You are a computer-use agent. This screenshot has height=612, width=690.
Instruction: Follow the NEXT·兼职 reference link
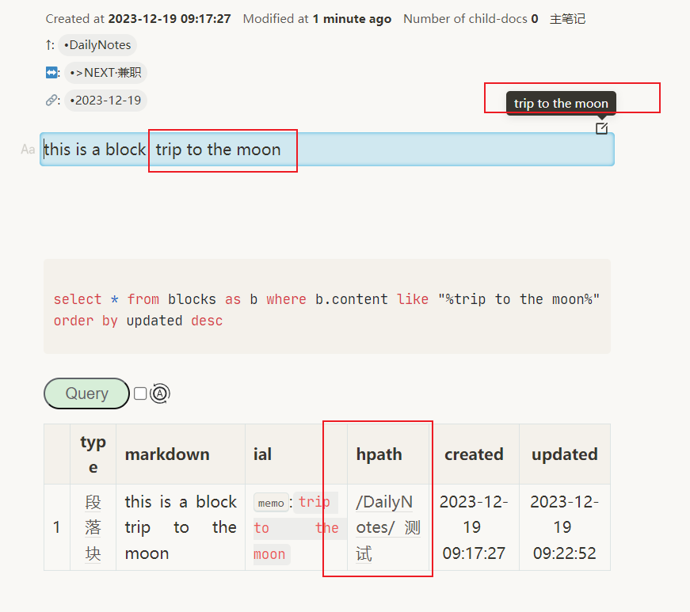(x=105, y=72)
